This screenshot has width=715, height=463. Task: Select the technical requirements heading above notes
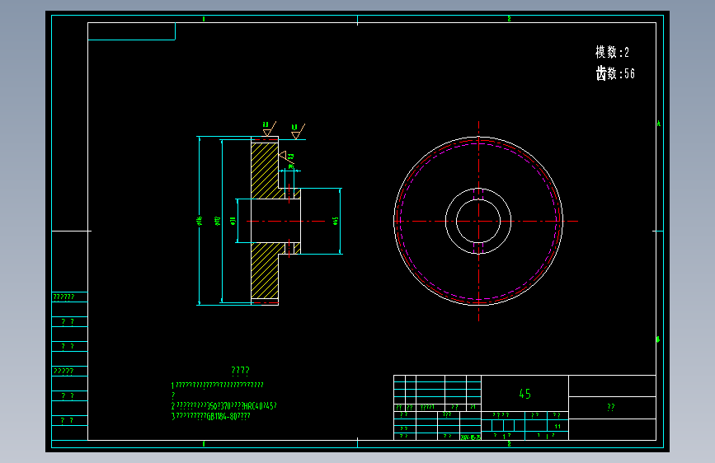pyautogui.click(x=240, y=371)
